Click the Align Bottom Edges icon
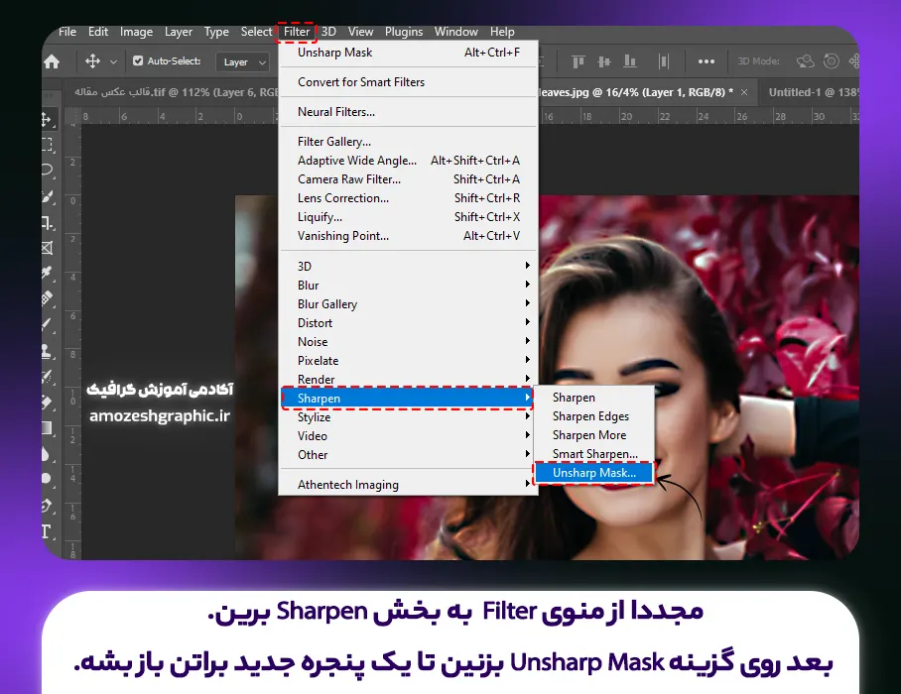Image resolution: width=901 pixels, height=694 pixels. (x=630, y=61)
